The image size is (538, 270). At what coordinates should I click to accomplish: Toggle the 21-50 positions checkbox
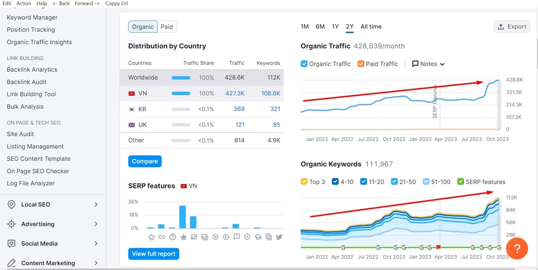tap(394, 182)
